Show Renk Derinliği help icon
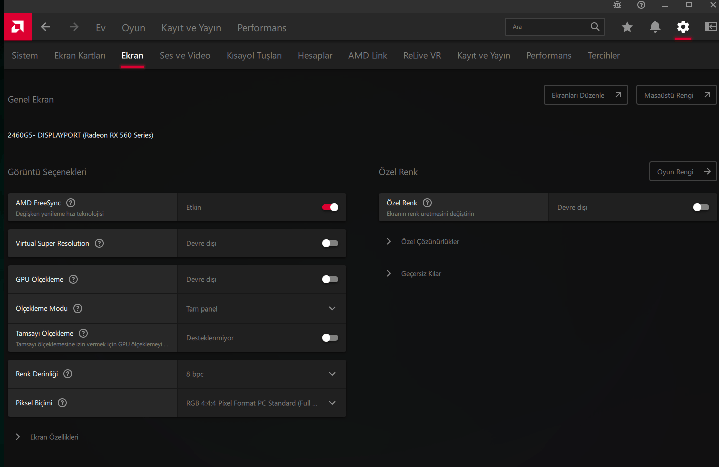 (x=68, y=374)
